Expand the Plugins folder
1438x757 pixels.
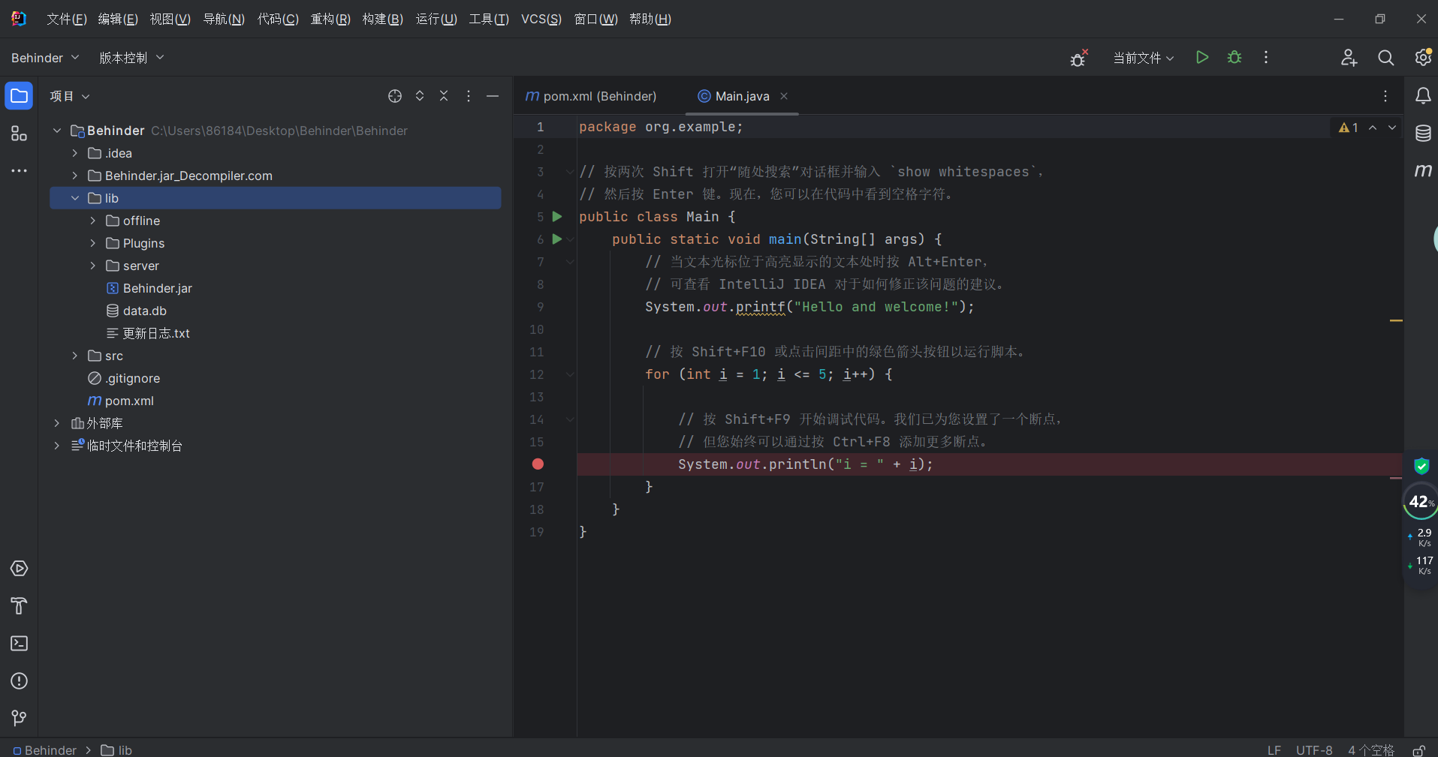click(x=93, y=243)
